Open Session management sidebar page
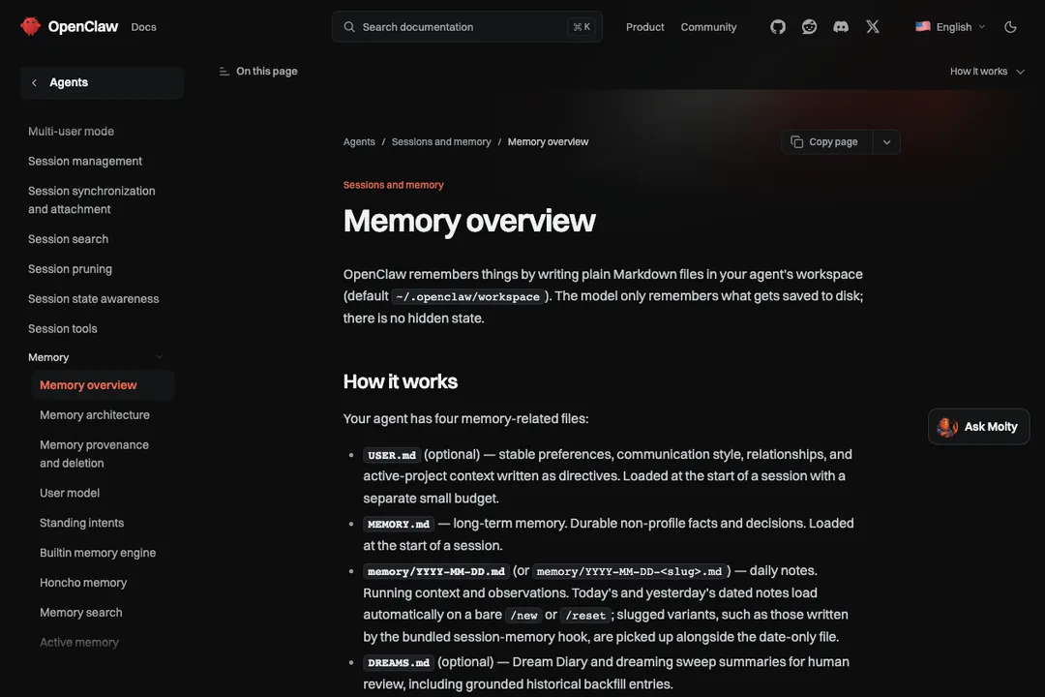The height and width of the screenshot is (697, 1045). click(84, 162)
